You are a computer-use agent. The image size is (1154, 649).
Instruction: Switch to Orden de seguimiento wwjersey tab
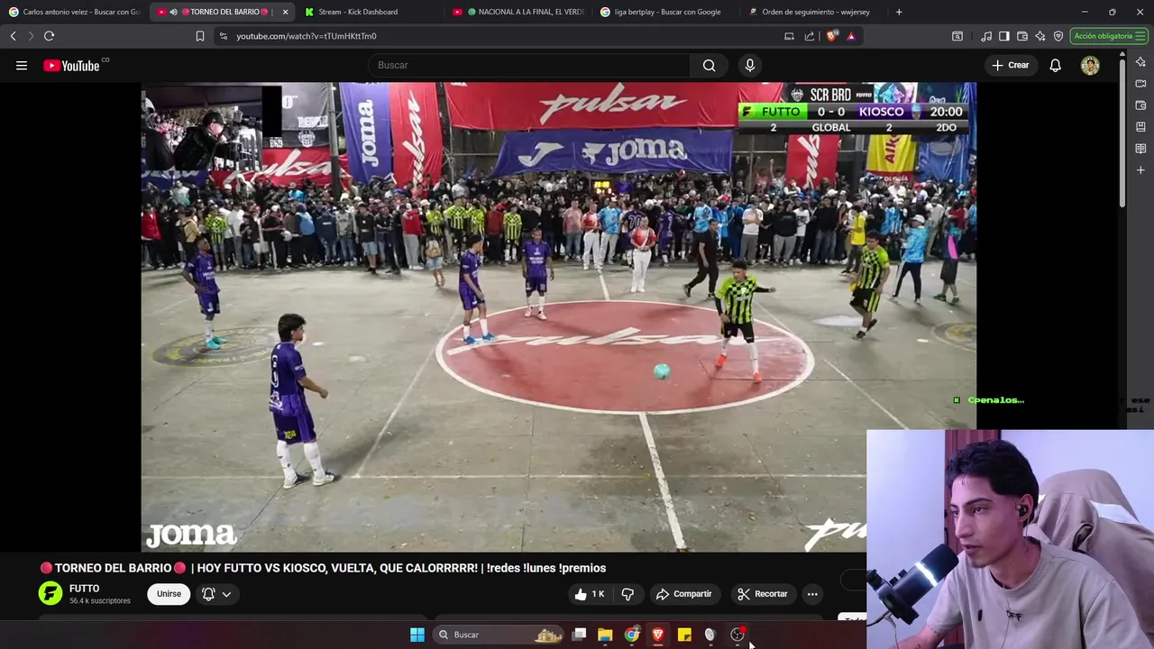[814, 12]
